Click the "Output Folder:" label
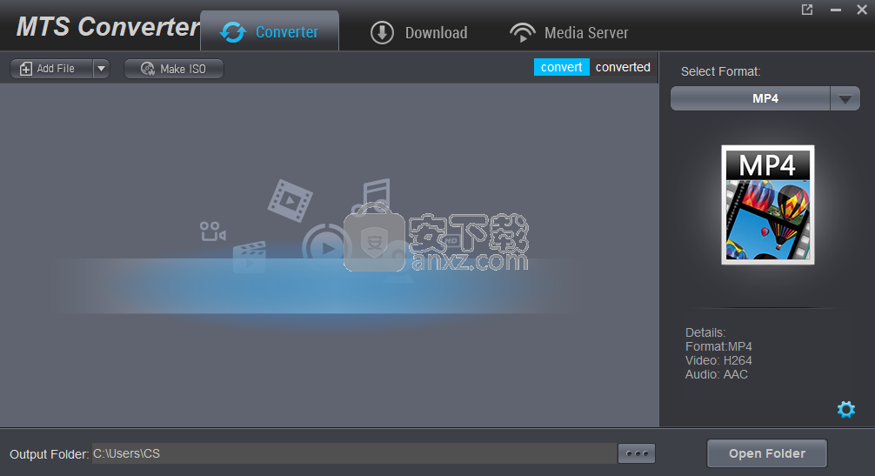Viewport: 875px width, 476px height. point(49,454)
